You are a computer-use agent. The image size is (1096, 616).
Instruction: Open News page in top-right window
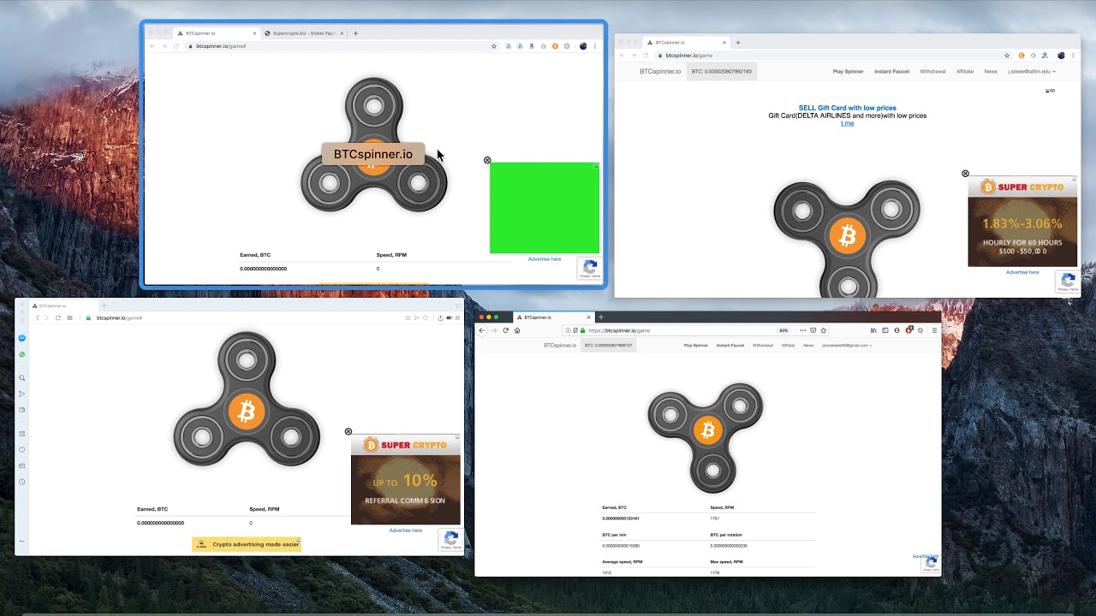coord(991,72)
